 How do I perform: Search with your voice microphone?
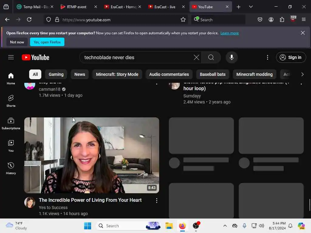(231, 57)
